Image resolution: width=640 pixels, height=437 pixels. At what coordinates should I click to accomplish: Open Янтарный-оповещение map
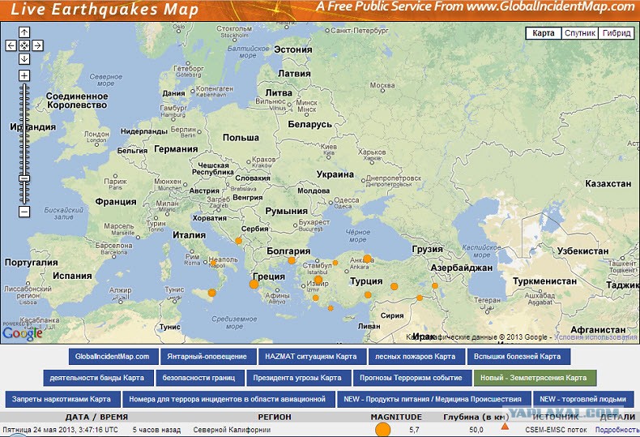(x=207, y=356)
